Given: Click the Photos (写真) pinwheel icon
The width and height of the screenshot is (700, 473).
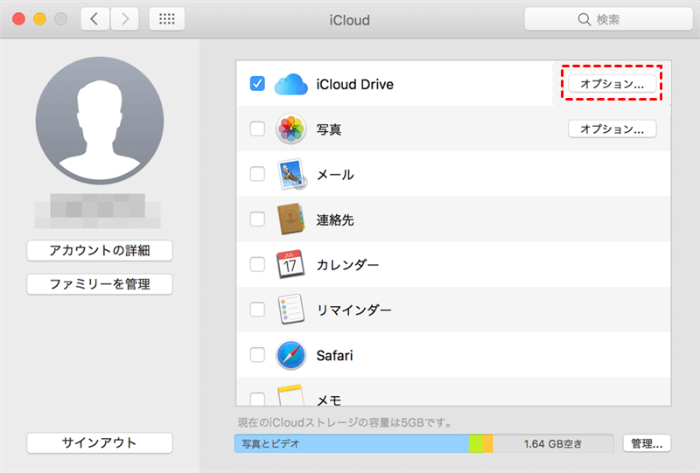Looking at the screenshot, I should click(290, 129).
